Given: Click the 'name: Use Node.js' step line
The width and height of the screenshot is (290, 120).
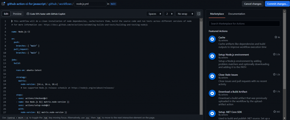Looking at the screenshot, I should point(43,102).
